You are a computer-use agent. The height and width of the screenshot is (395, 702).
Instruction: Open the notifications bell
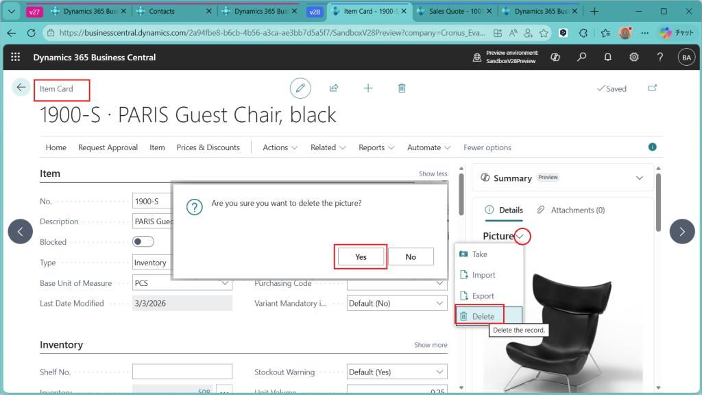(607, 58)
